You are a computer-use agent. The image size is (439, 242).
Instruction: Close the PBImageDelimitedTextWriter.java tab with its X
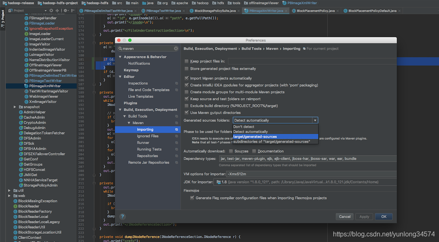pos(135,11)
